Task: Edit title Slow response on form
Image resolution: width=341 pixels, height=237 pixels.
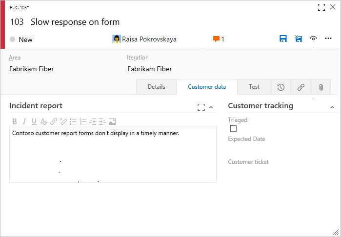Action: click(75, 22)
